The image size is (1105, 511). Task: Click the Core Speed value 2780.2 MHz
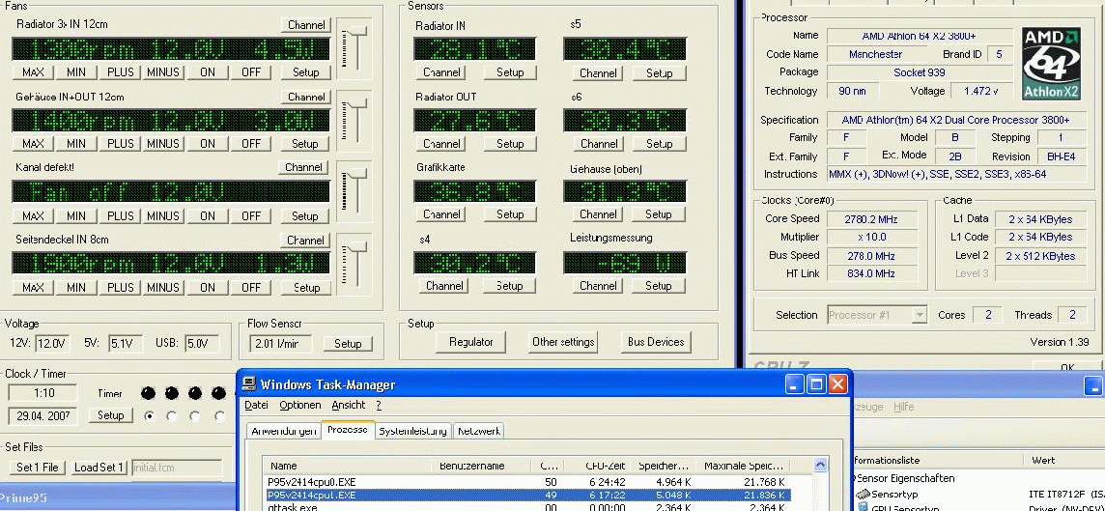(872, 218)
